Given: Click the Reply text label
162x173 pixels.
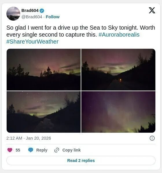Looking at the screenshot, I should point(42,150).
